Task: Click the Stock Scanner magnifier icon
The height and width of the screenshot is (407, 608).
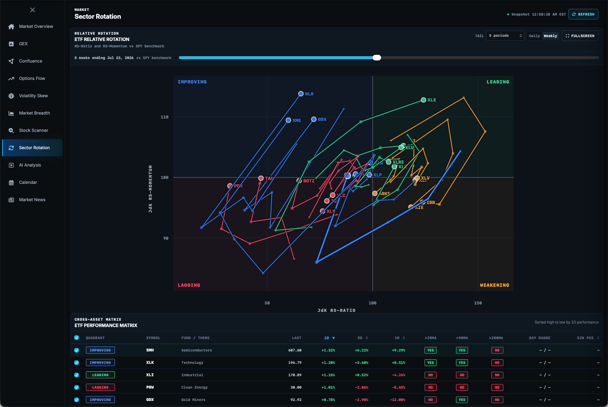Action: 11,130
